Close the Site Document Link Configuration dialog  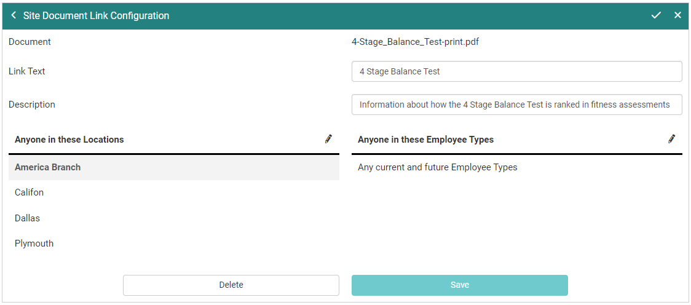677,15
